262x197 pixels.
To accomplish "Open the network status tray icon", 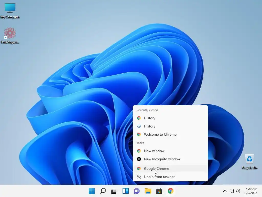I will 232,191.
